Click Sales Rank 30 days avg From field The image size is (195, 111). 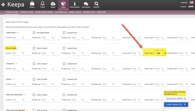[46, 38]
